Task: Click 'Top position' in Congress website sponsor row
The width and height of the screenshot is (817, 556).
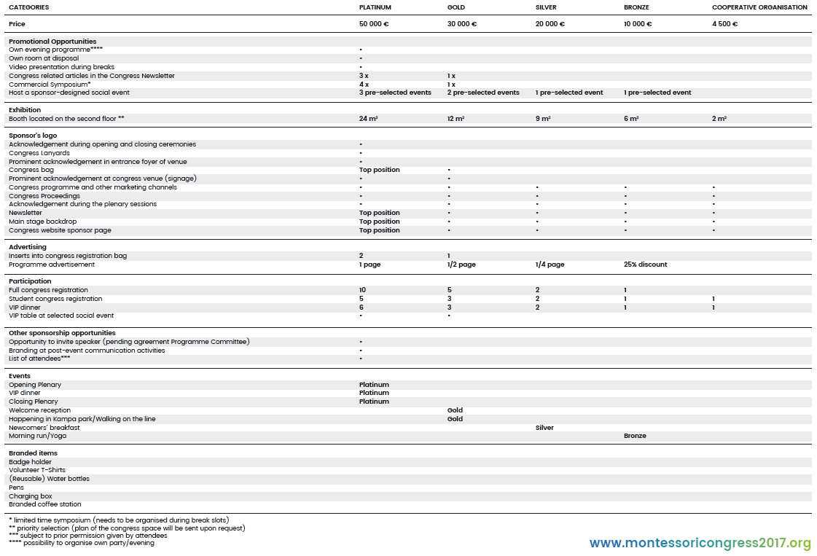Action: (379, 230)
